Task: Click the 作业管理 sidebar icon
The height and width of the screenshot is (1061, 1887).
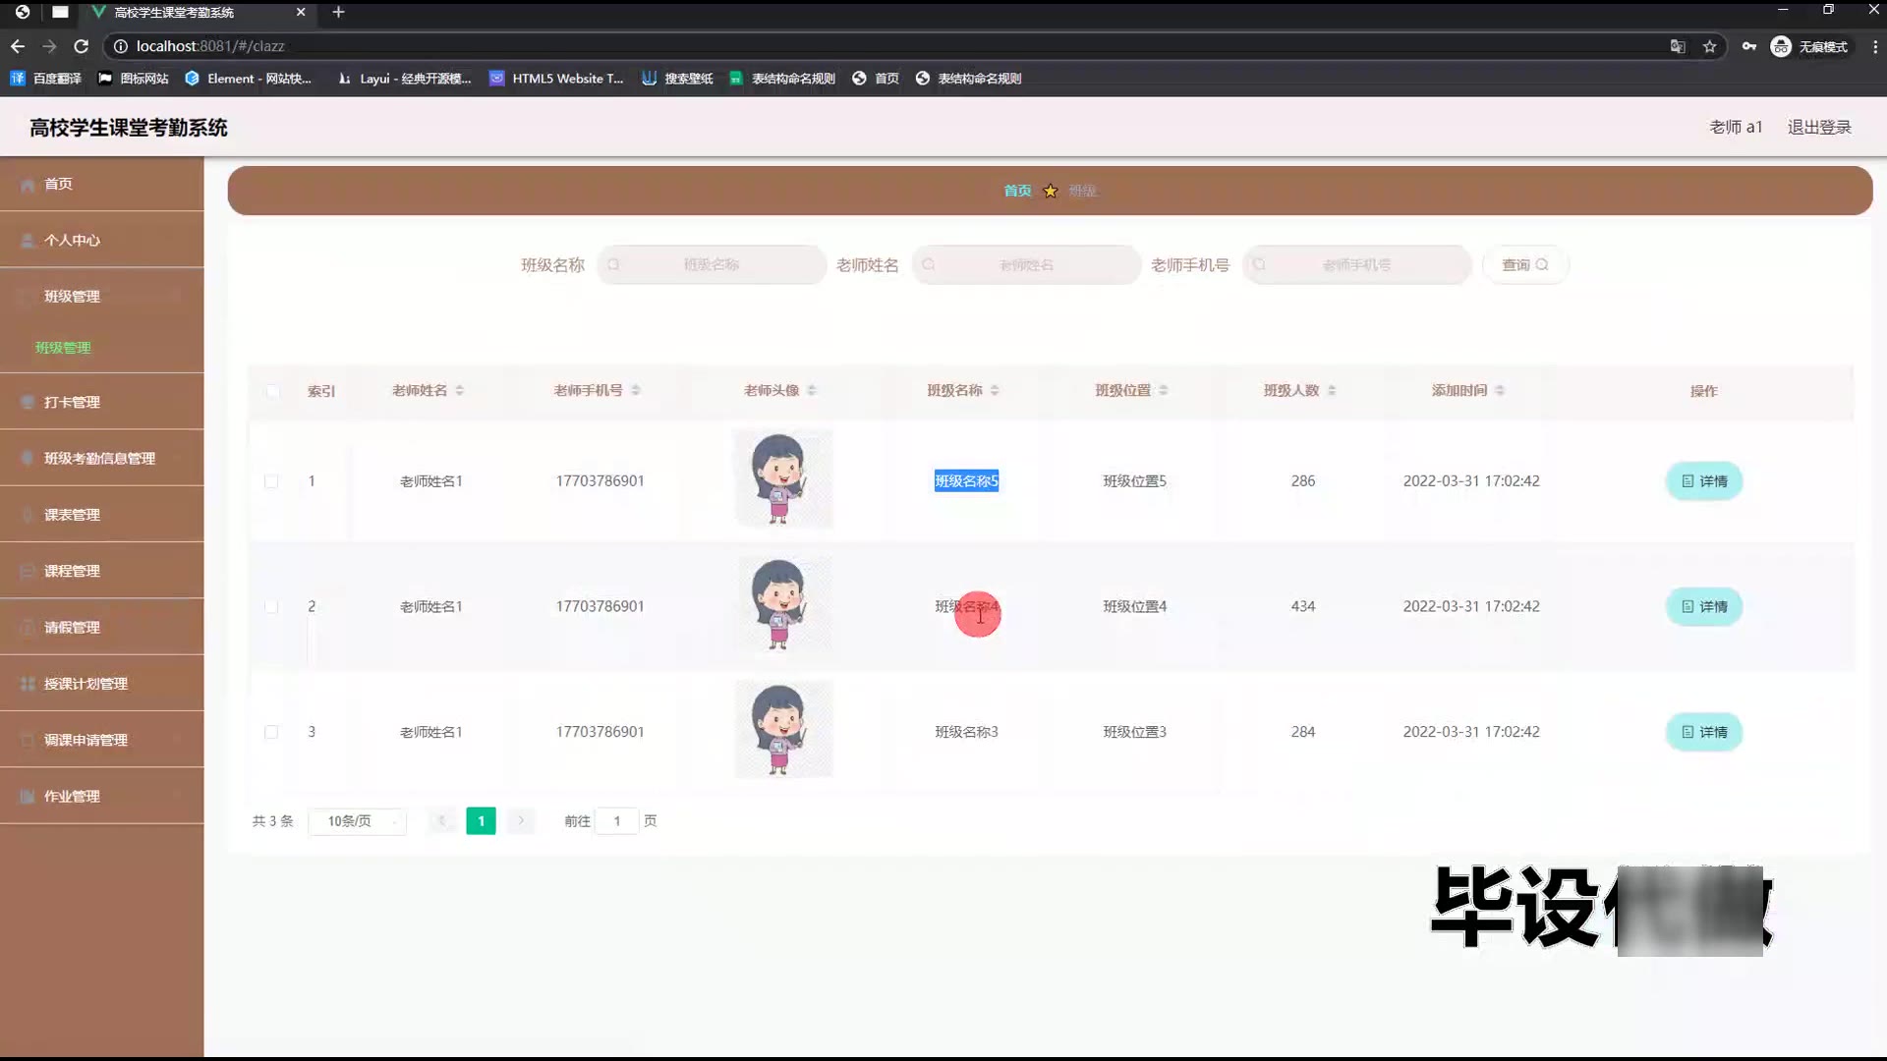Action: (28, 796)
